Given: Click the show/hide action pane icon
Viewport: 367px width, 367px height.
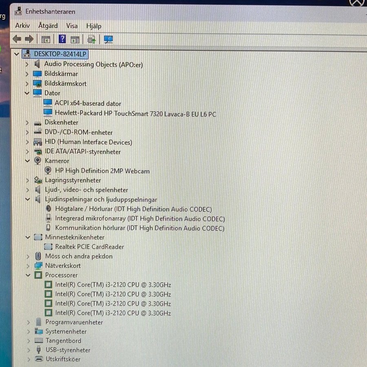Looking at the screenshot, I should 75,40.
